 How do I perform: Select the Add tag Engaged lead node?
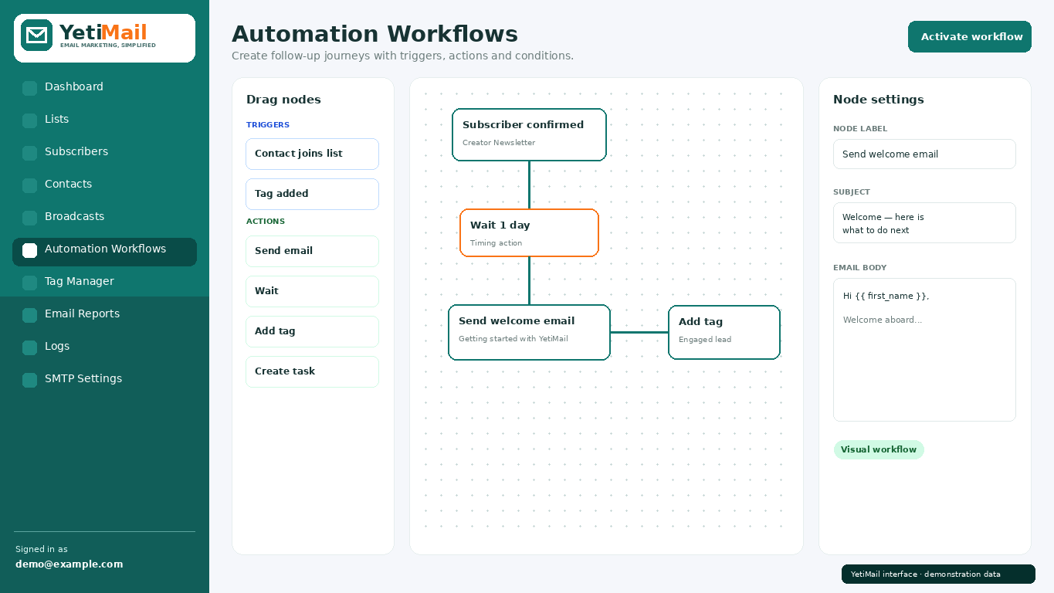click(724, 332)
